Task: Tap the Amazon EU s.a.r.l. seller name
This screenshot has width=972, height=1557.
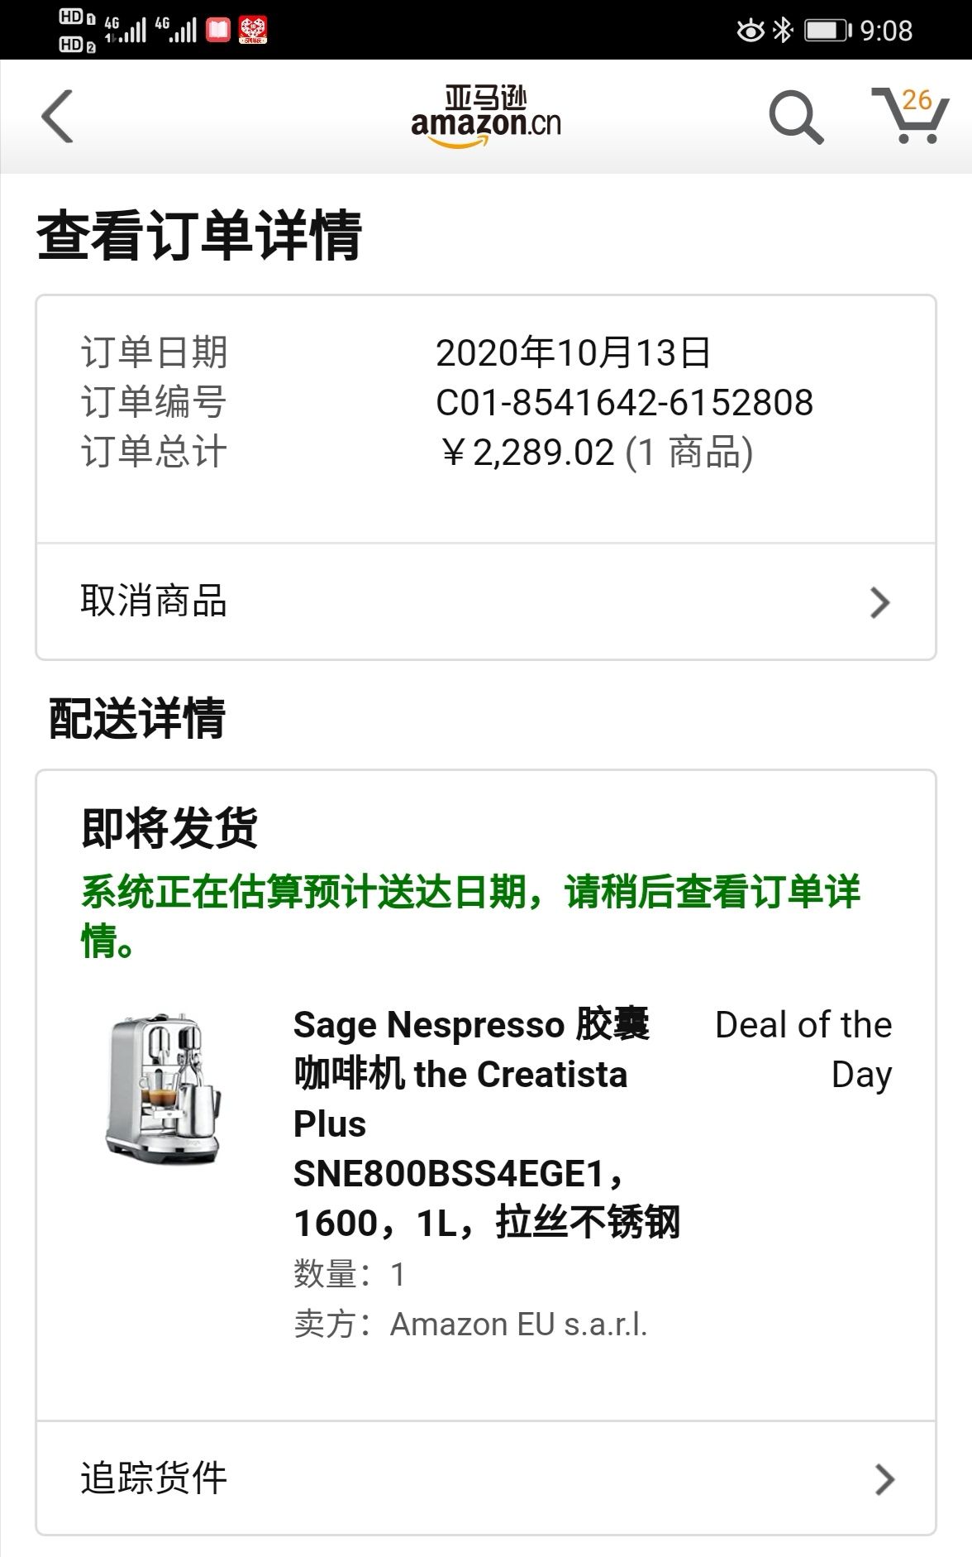Action: (519, 1325)
